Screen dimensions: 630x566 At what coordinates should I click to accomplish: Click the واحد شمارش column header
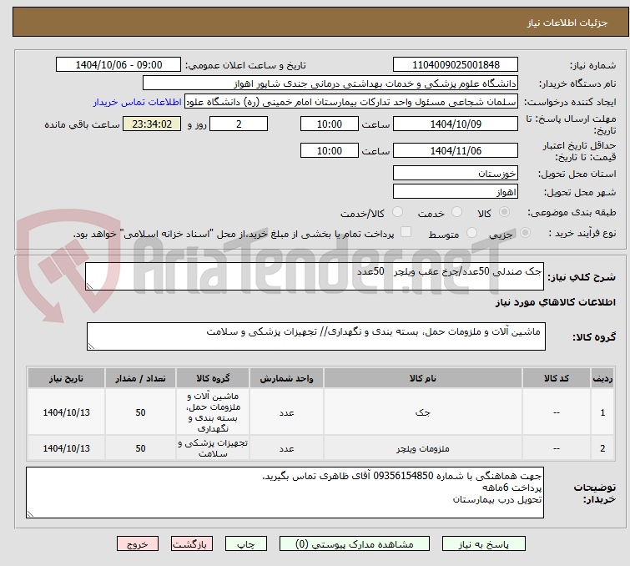286,378
